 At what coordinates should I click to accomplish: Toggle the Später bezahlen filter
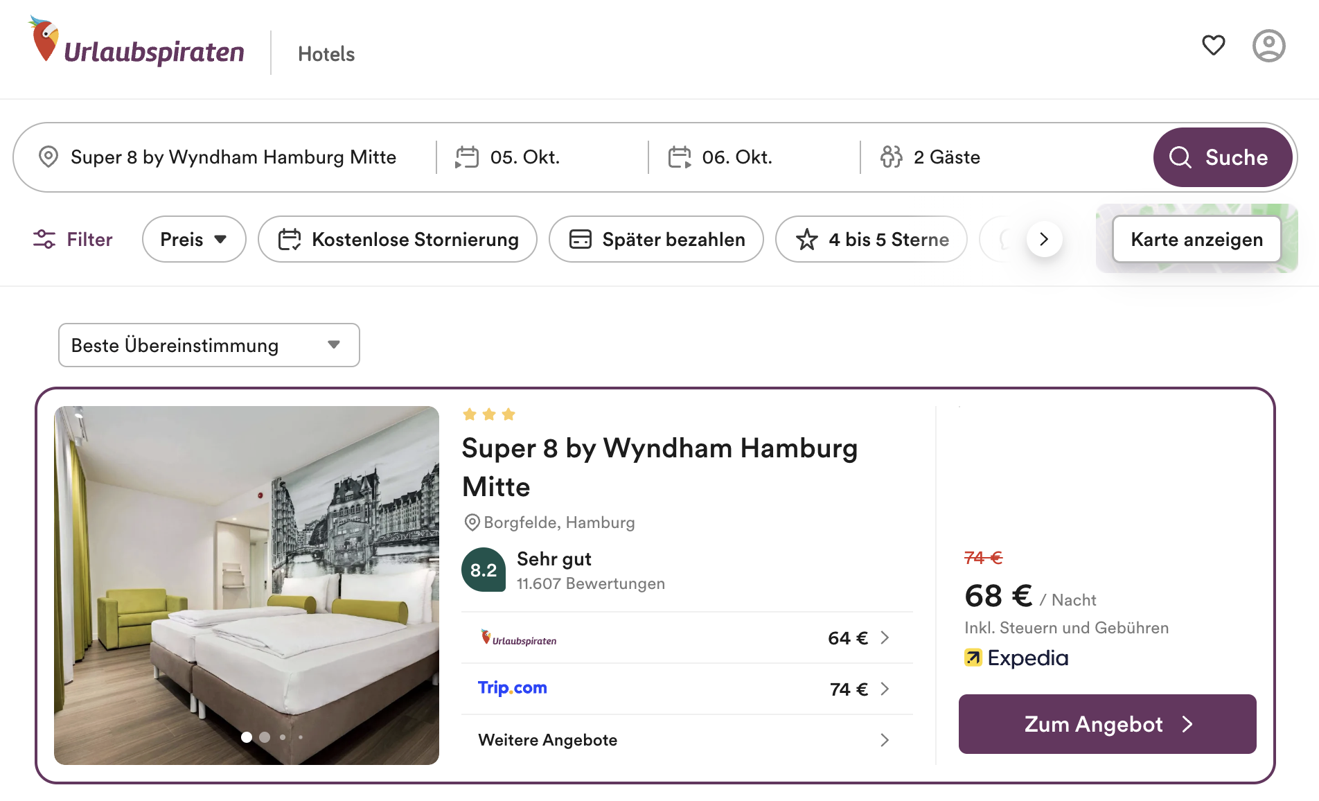[x=656, y=239]
